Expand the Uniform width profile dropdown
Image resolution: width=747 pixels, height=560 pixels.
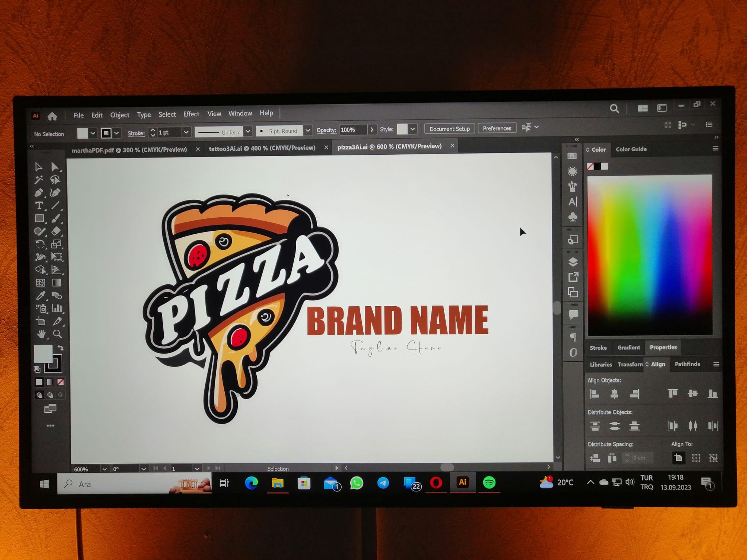coord(248,131)
